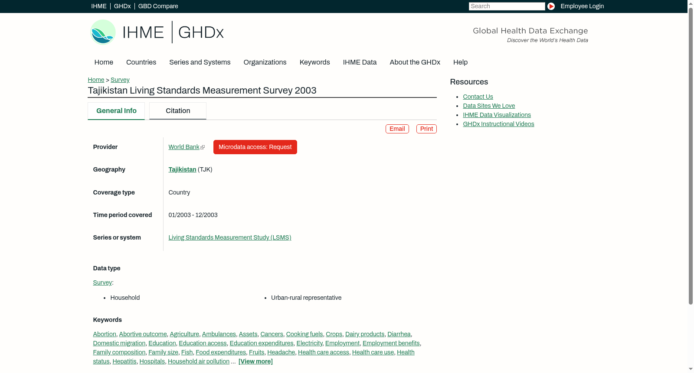
Task: Open the Food expenditures keyword
Action: pyautogui.click(x=221, y=352)
